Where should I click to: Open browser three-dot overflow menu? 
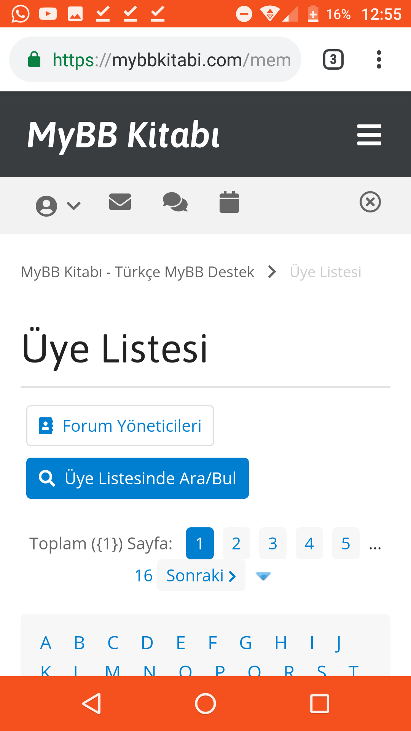coord(379,59)
